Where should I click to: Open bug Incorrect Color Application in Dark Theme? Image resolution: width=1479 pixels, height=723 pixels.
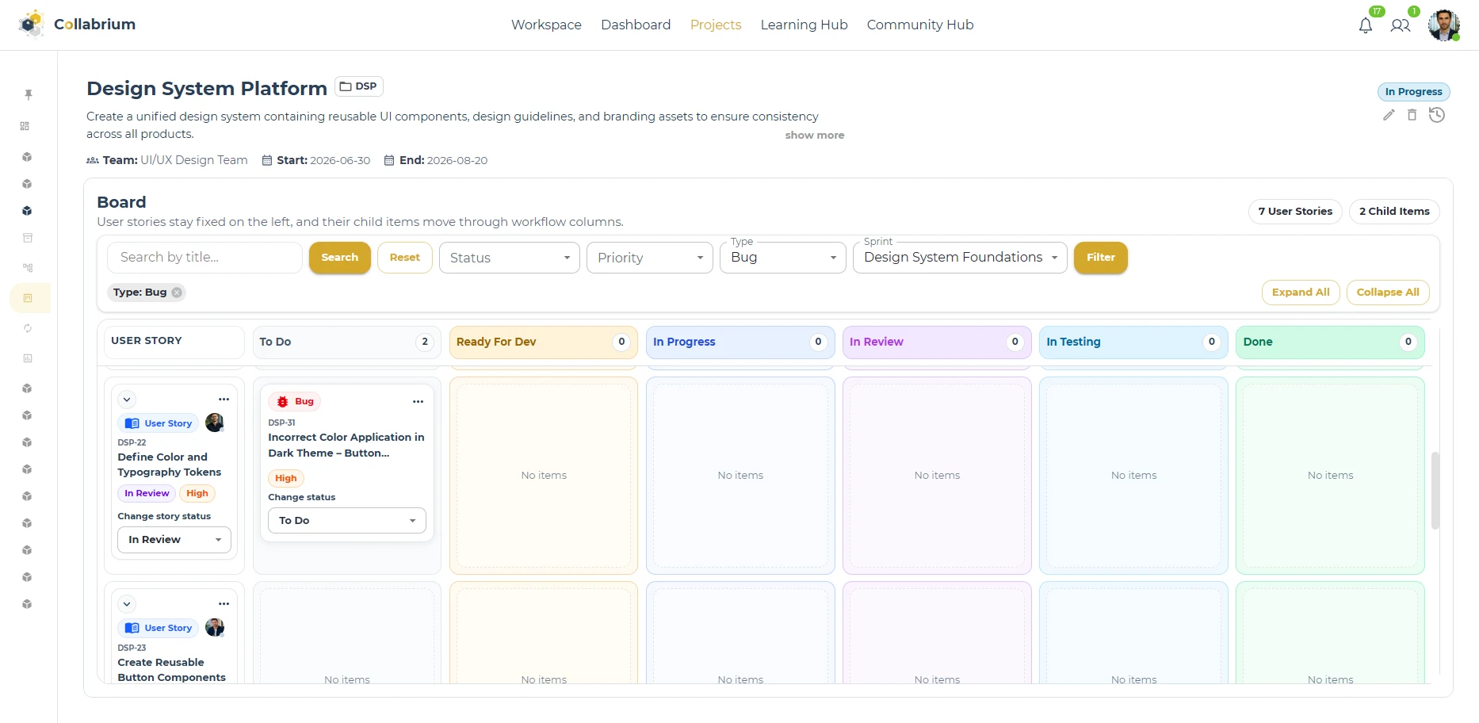point(346,446)
